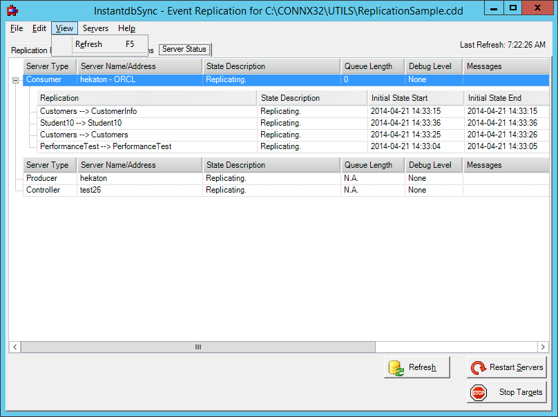The width and height of the screenshot is (558, 417).
Task: Open the Edit menu
Action: coord(39,28)
